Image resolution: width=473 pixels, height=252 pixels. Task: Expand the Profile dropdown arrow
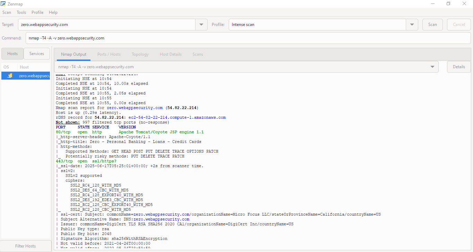click(412, 25)
